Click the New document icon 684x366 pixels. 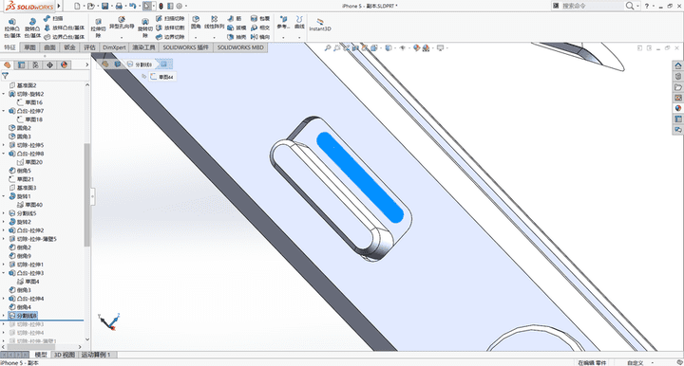(77, 6)
